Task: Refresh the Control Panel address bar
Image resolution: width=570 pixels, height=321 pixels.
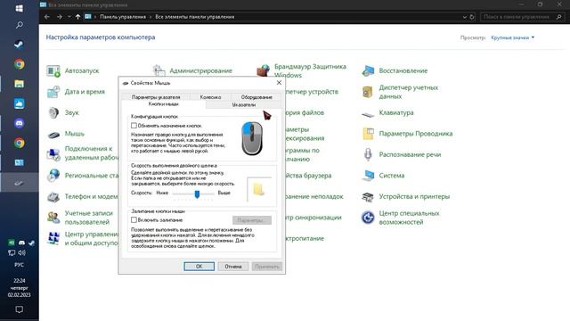Action: click(472, 17)
